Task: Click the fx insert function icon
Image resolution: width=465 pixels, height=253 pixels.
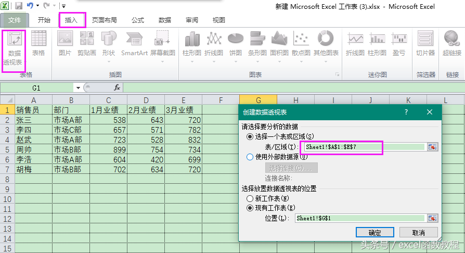Action: tap(117, 87)
